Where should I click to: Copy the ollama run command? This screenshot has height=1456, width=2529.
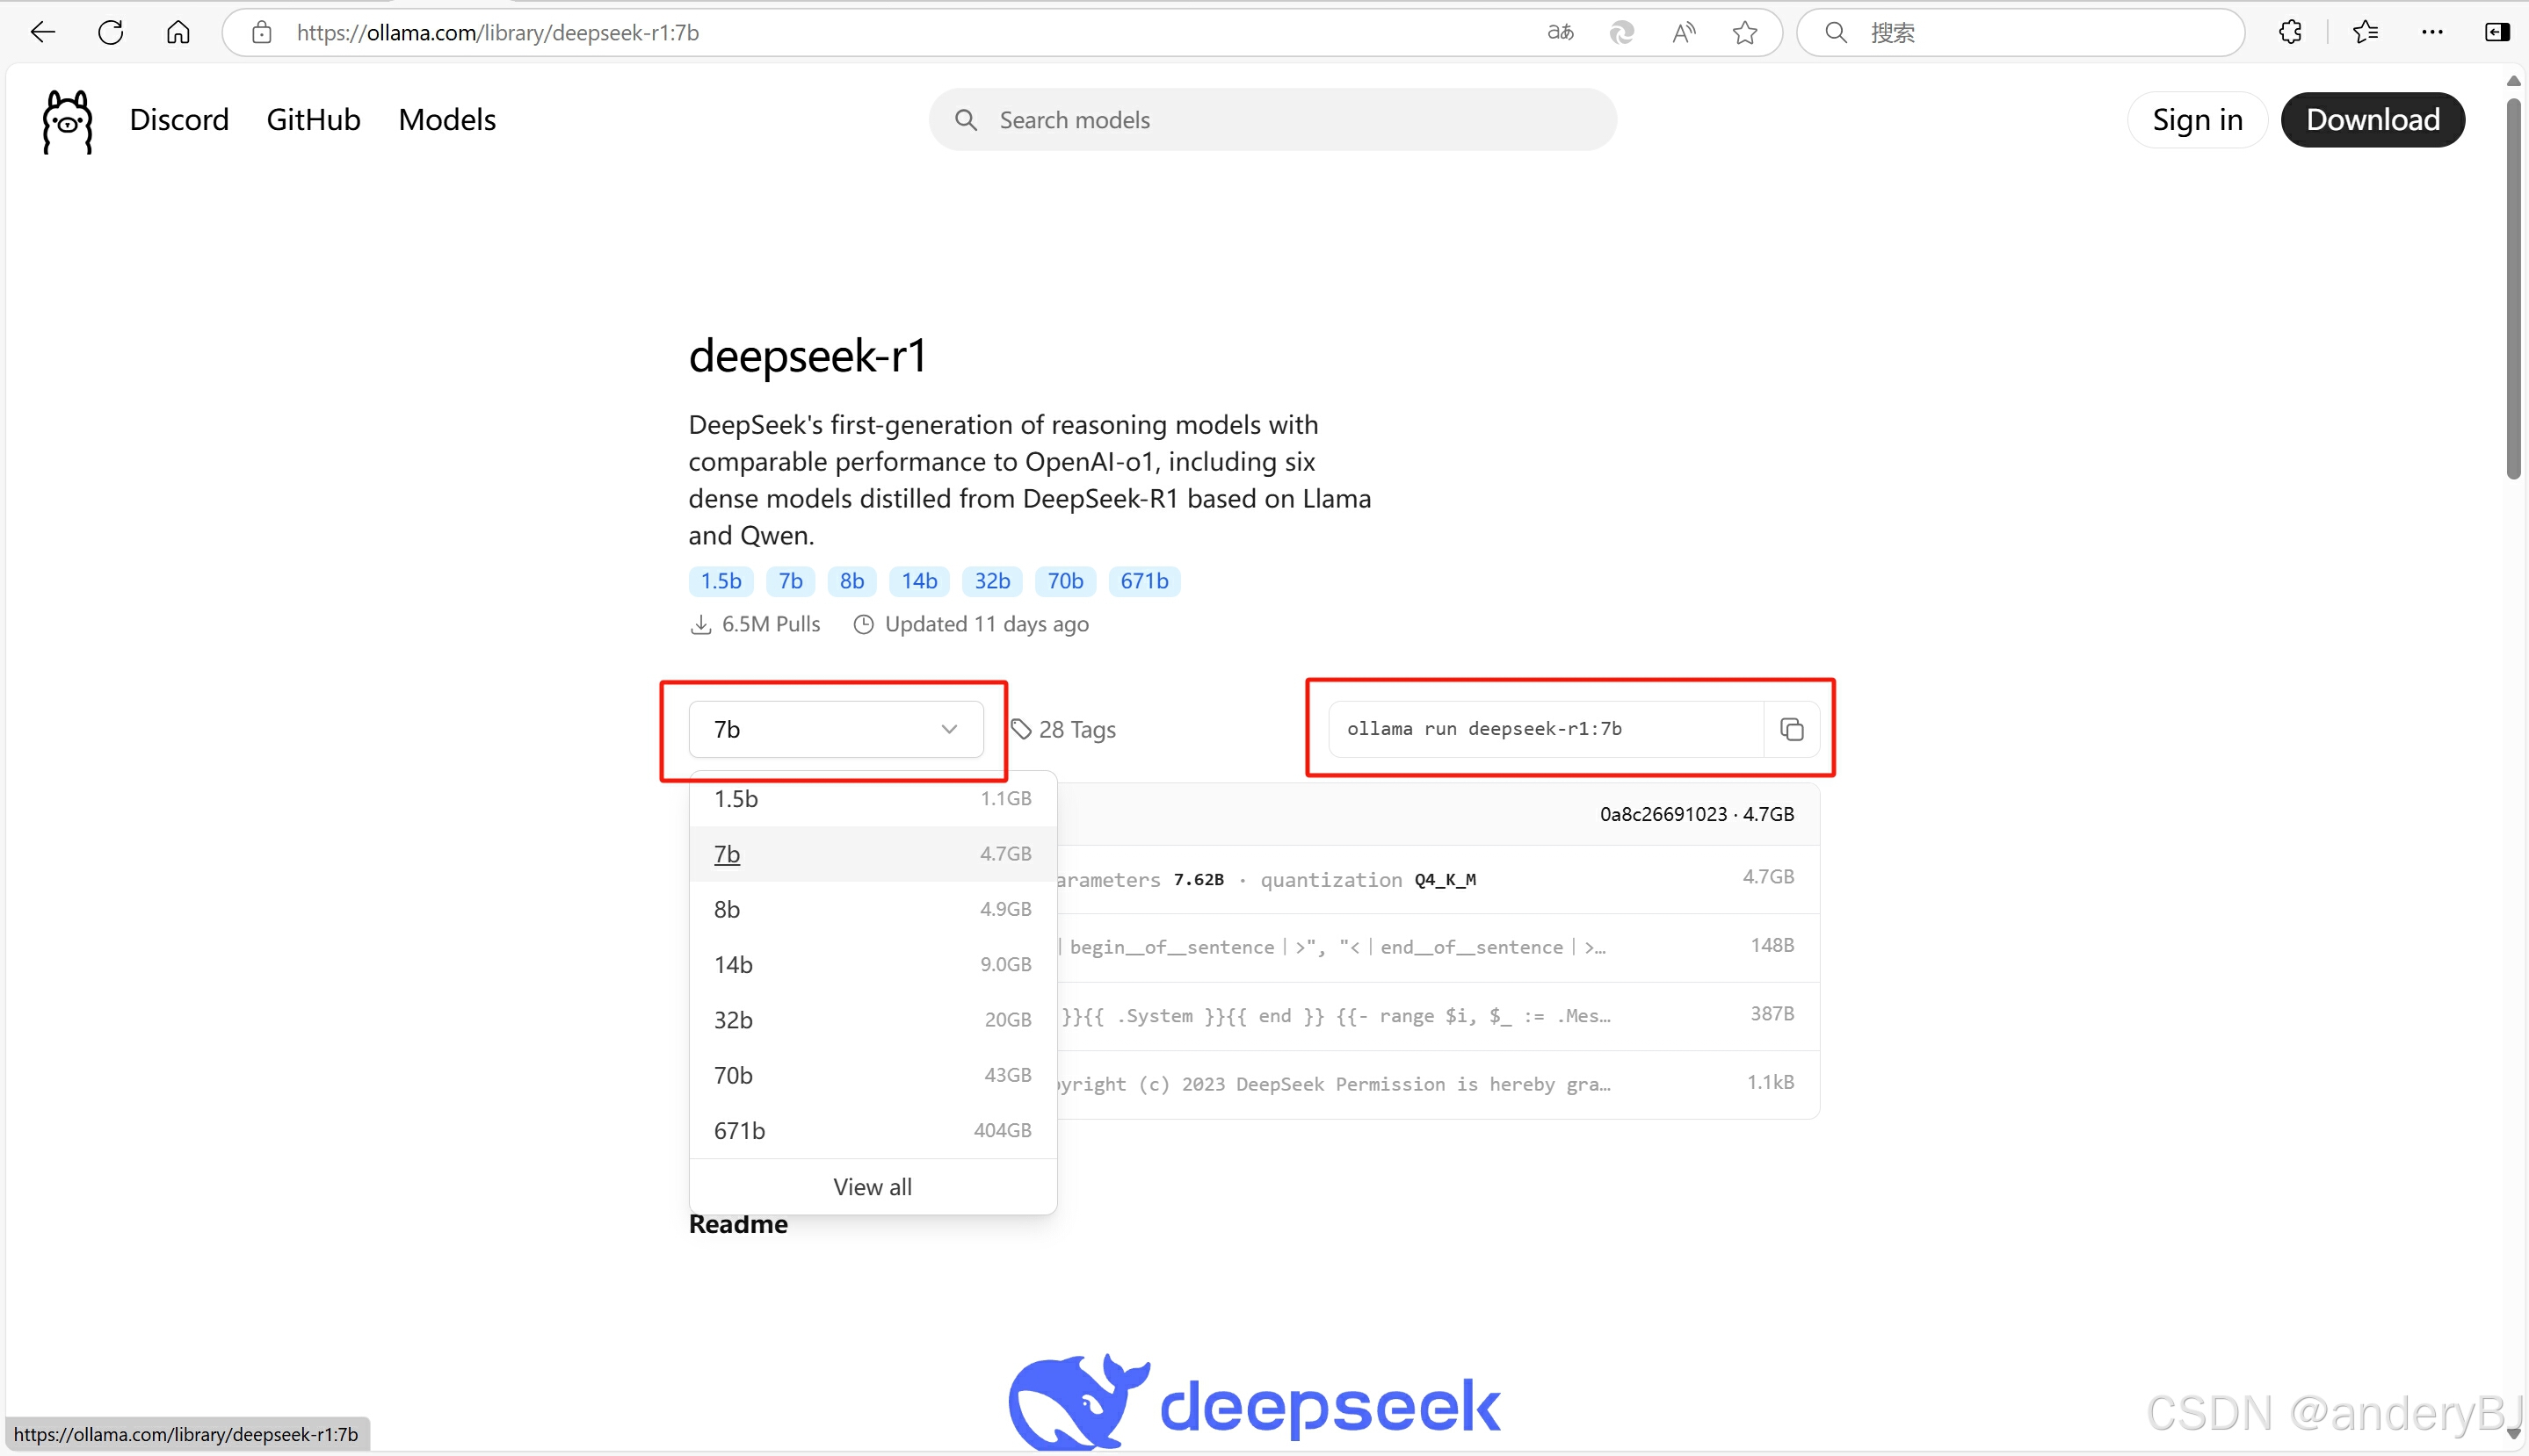(1792, 729)
